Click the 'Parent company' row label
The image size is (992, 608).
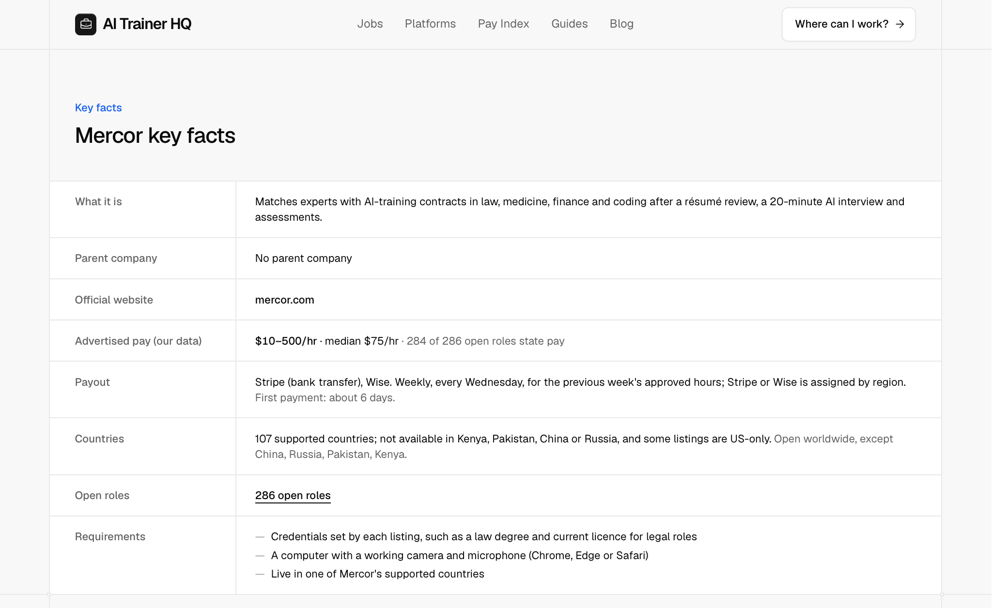(116, 258)
